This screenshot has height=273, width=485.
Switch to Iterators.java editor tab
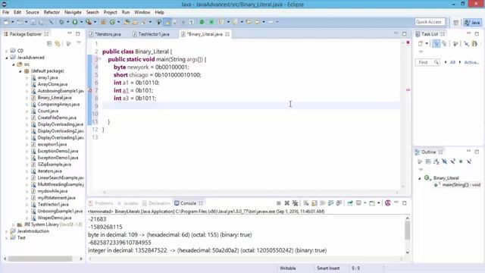(x=107, y=34)
